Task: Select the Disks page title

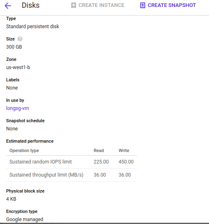Action: 31,5
